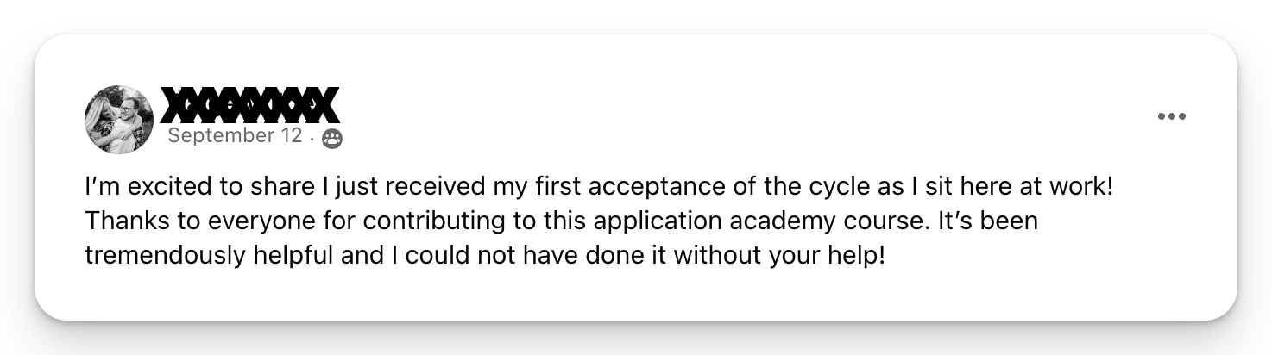
Task: Click the word "Thanks" starting second line
Action: point(119,221)
